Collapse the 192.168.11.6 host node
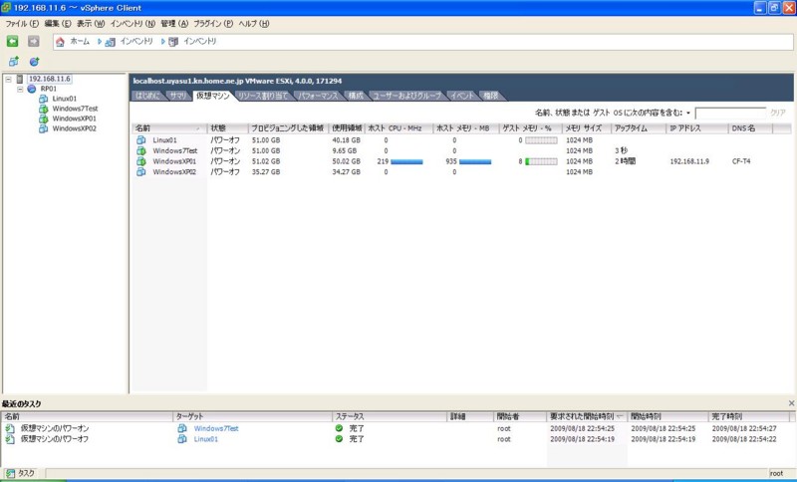The width and height of the screenshot is (797, 482). 8,80
